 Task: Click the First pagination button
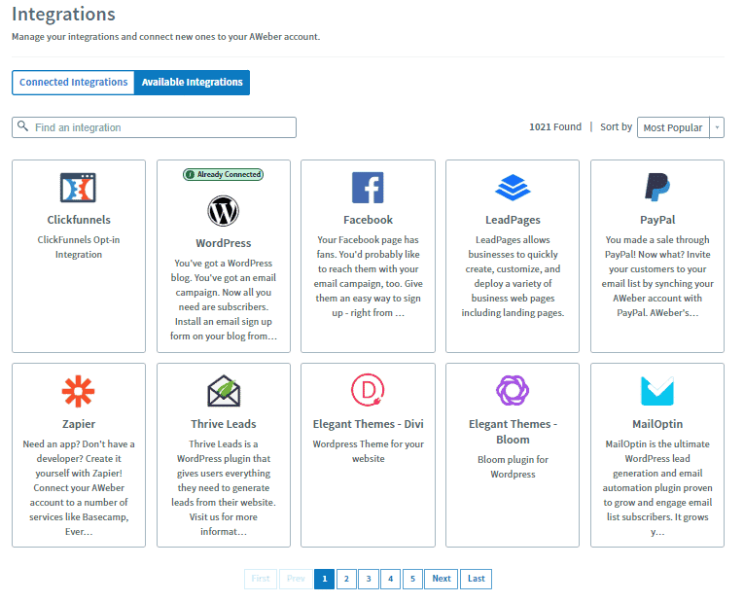[x=261, y=579]
